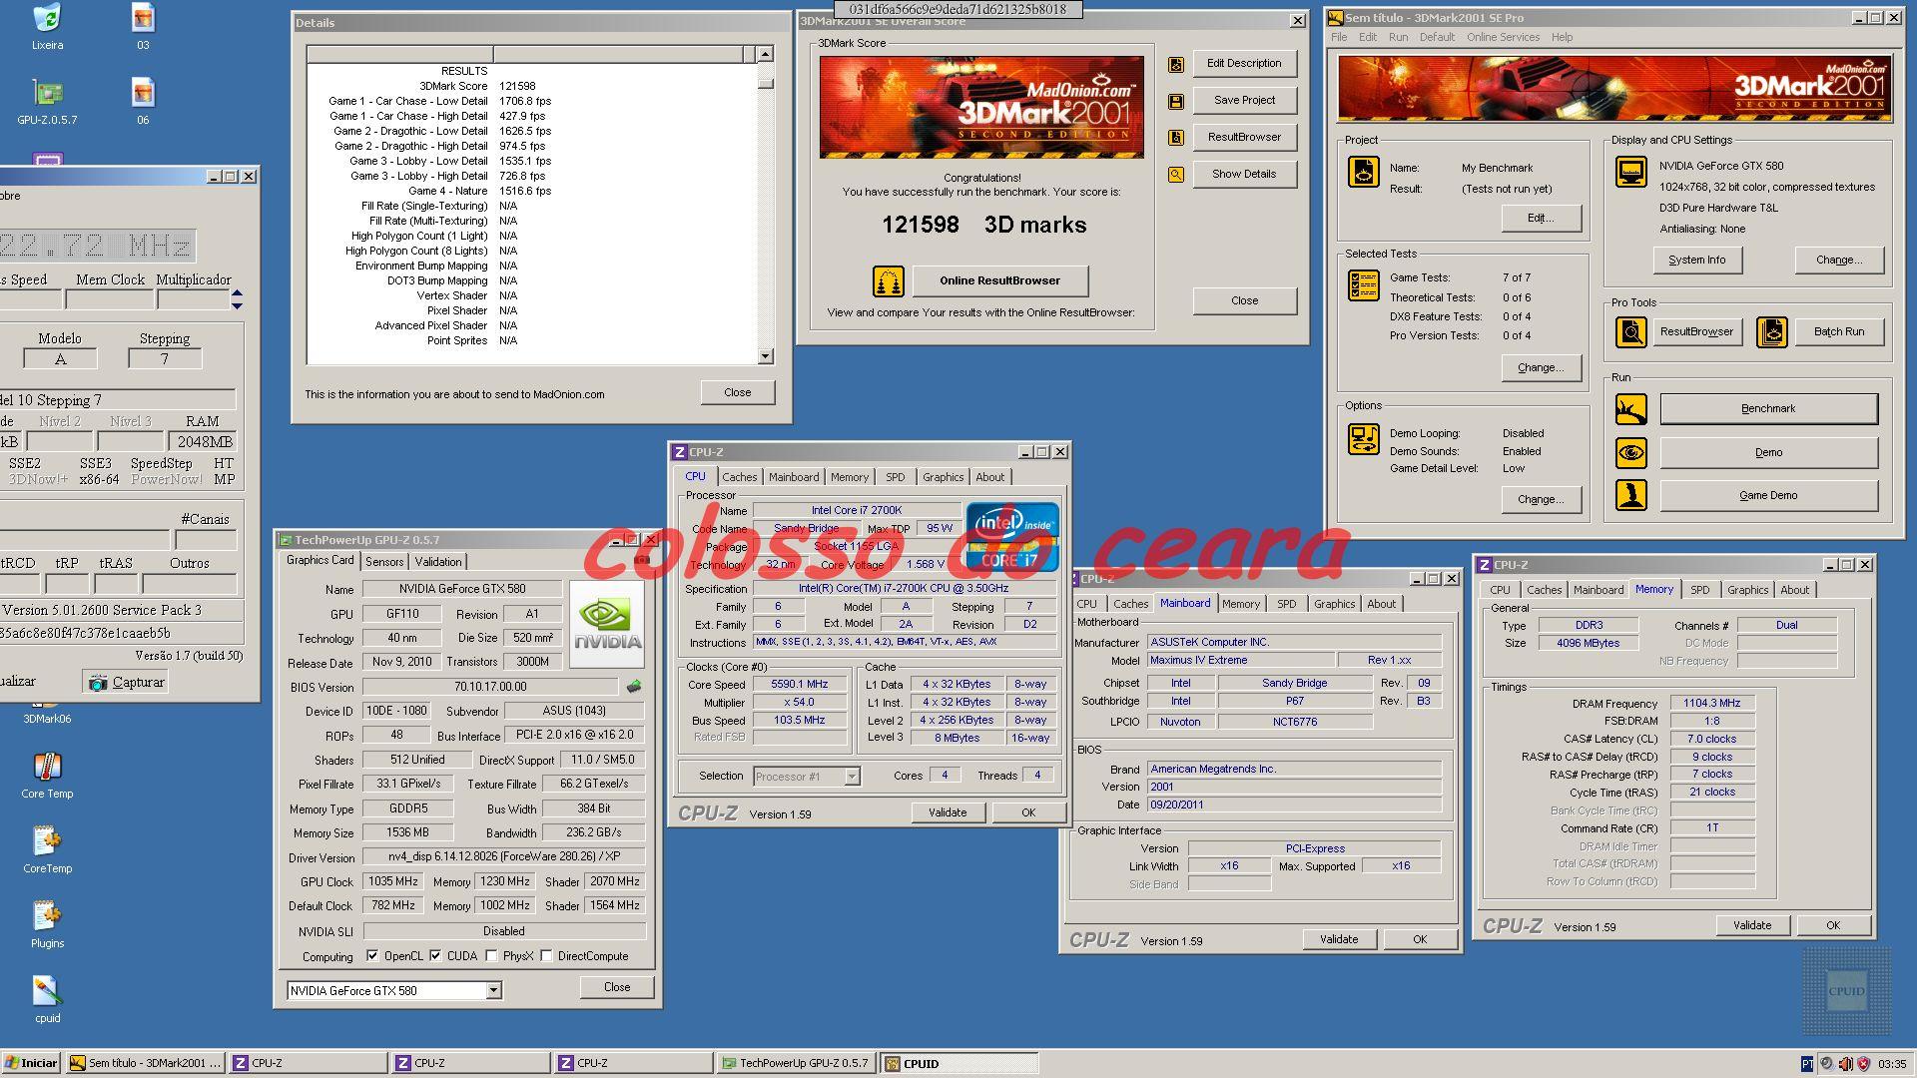Image resolution: width=1917 pixels, height=1078 pixels.
Task: Click the Benchmark run icon
Action: click(1631, 409)
